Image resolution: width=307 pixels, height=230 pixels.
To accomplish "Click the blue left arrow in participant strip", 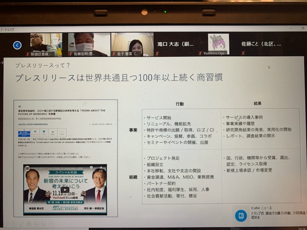I will (x=17, y=45).
